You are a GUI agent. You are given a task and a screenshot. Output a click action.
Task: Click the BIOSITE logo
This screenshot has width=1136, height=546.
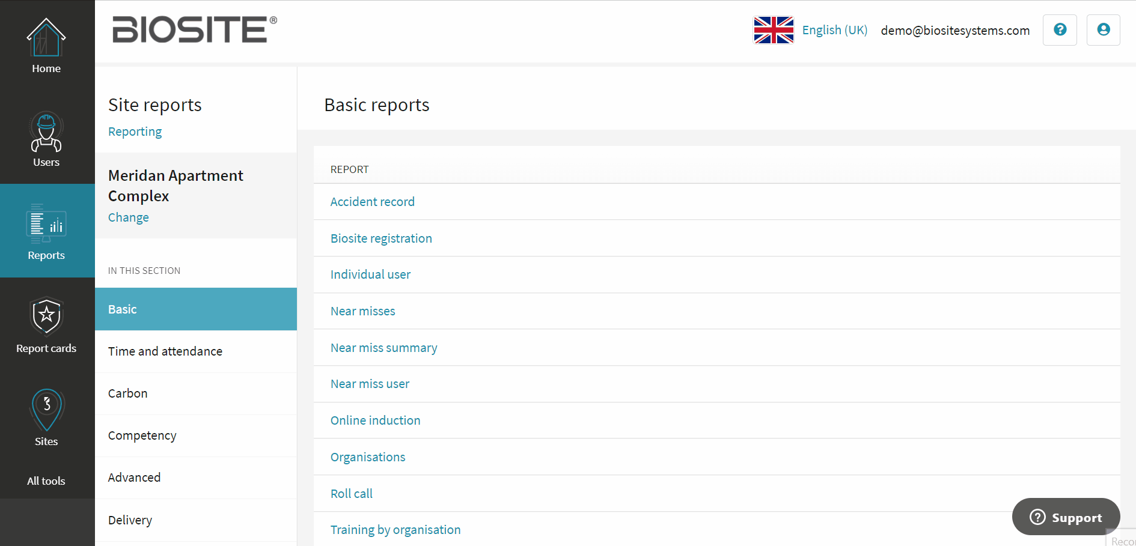click(x=195, y=29)
